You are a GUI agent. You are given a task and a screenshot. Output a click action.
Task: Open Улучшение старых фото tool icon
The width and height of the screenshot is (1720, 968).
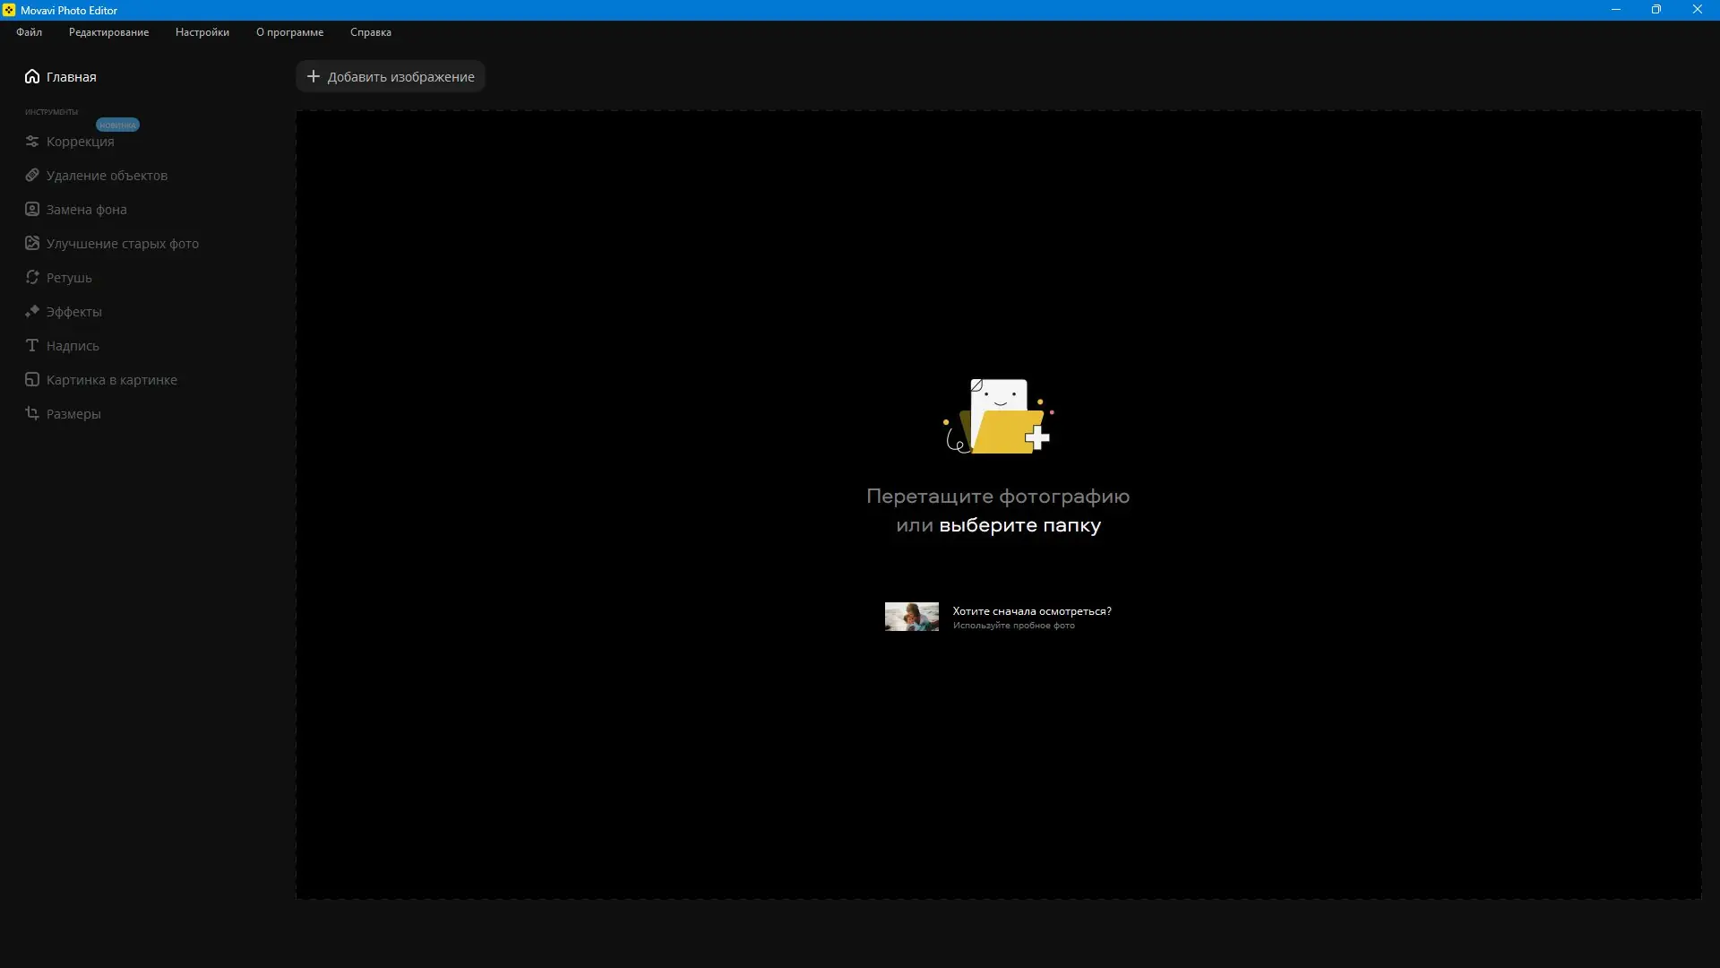[x=32, y=243]
